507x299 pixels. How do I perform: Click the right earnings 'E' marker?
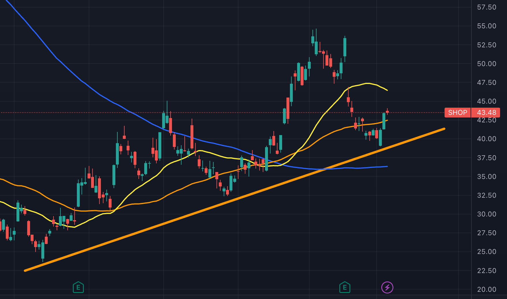click(345, 287)
